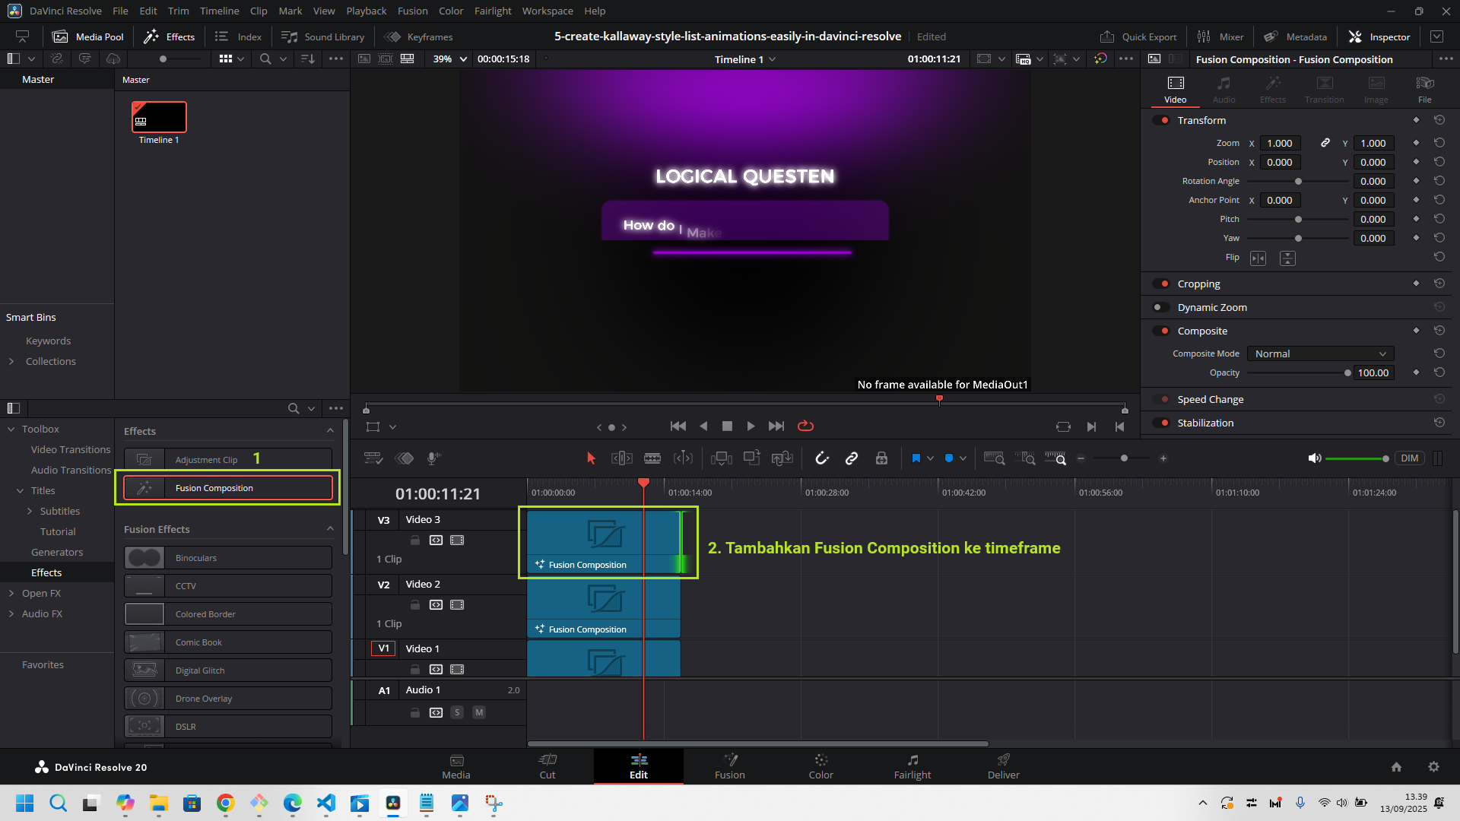The height and width of the screenshot is (821, 1460).
Task: Click the Quick Export button
Action: [1138, 36]
